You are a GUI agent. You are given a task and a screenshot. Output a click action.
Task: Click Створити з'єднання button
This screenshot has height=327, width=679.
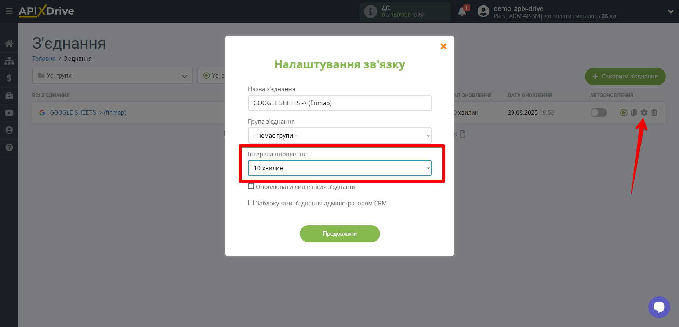pos(625,77)
